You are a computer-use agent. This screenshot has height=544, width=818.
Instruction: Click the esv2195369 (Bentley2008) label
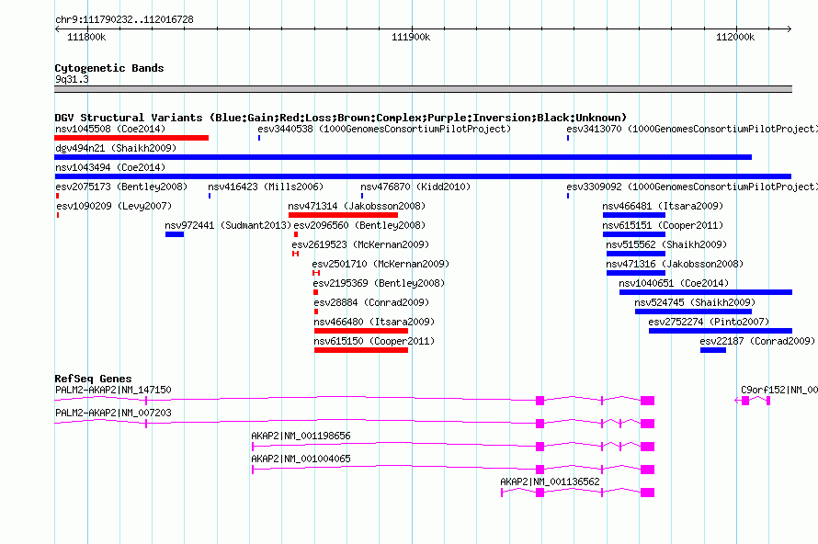pyautogui.click(x=379, y=283)
